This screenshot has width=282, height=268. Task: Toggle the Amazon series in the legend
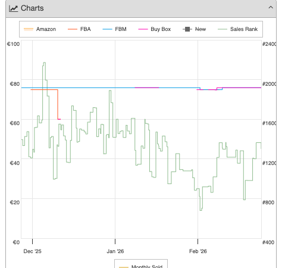tap(40, 29)
